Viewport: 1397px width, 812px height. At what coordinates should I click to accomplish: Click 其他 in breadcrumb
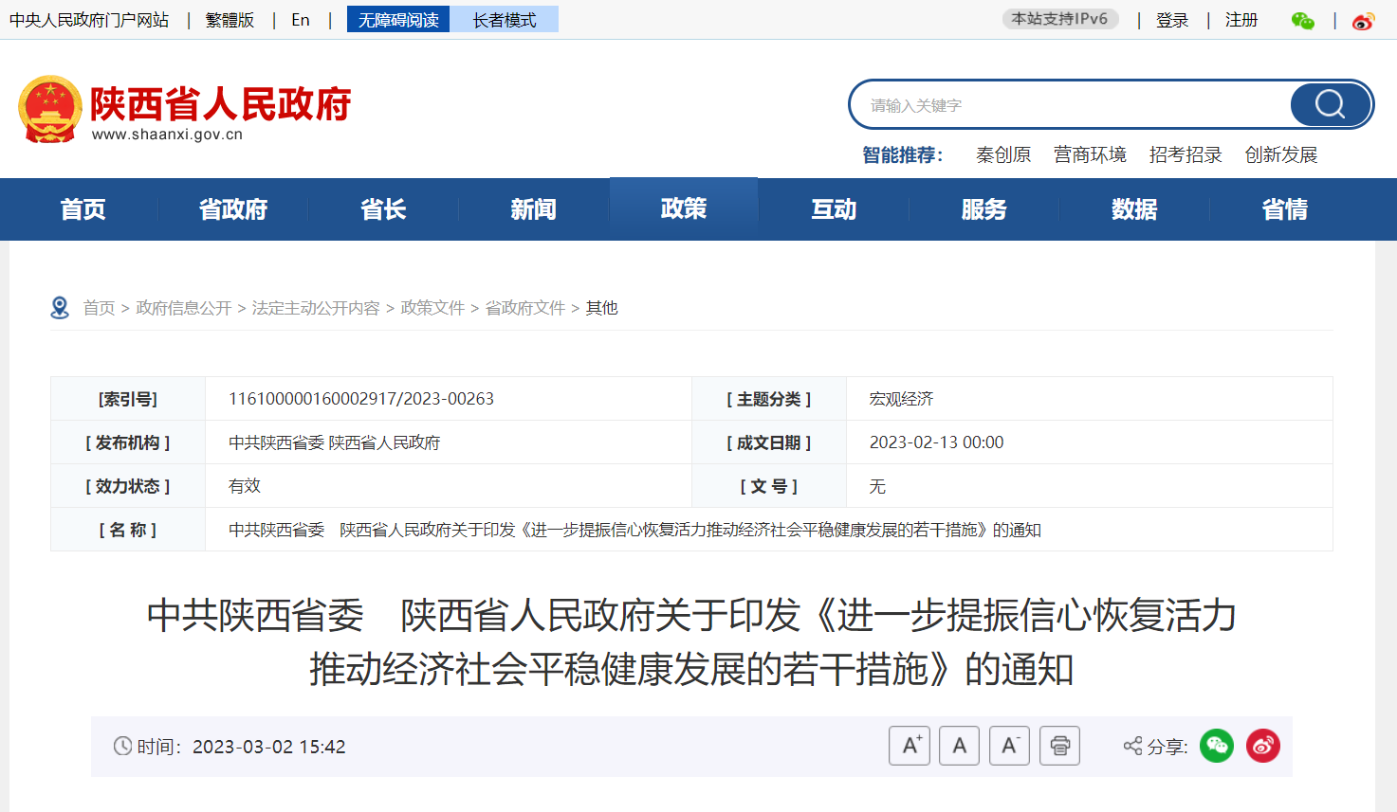click(x=602, y=308)
